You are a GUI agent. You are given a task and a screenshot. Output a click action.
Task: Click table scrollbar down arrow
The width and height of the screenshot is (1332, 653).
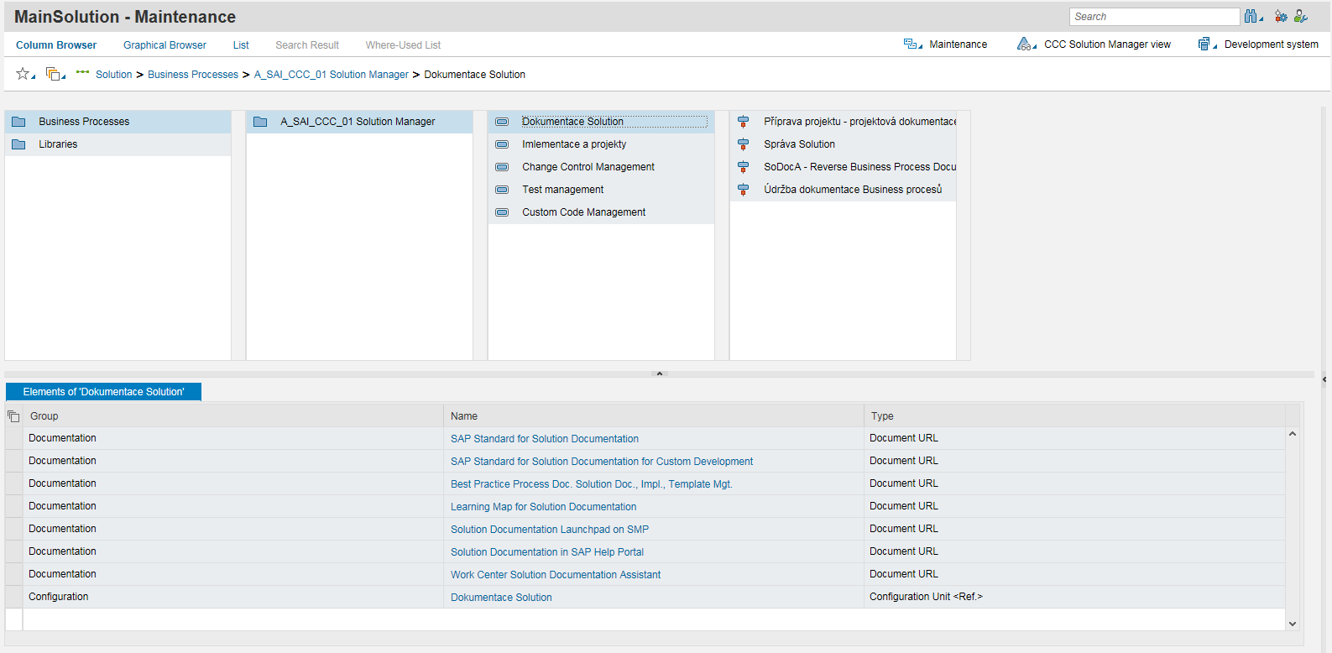[x=1293, y=624]
